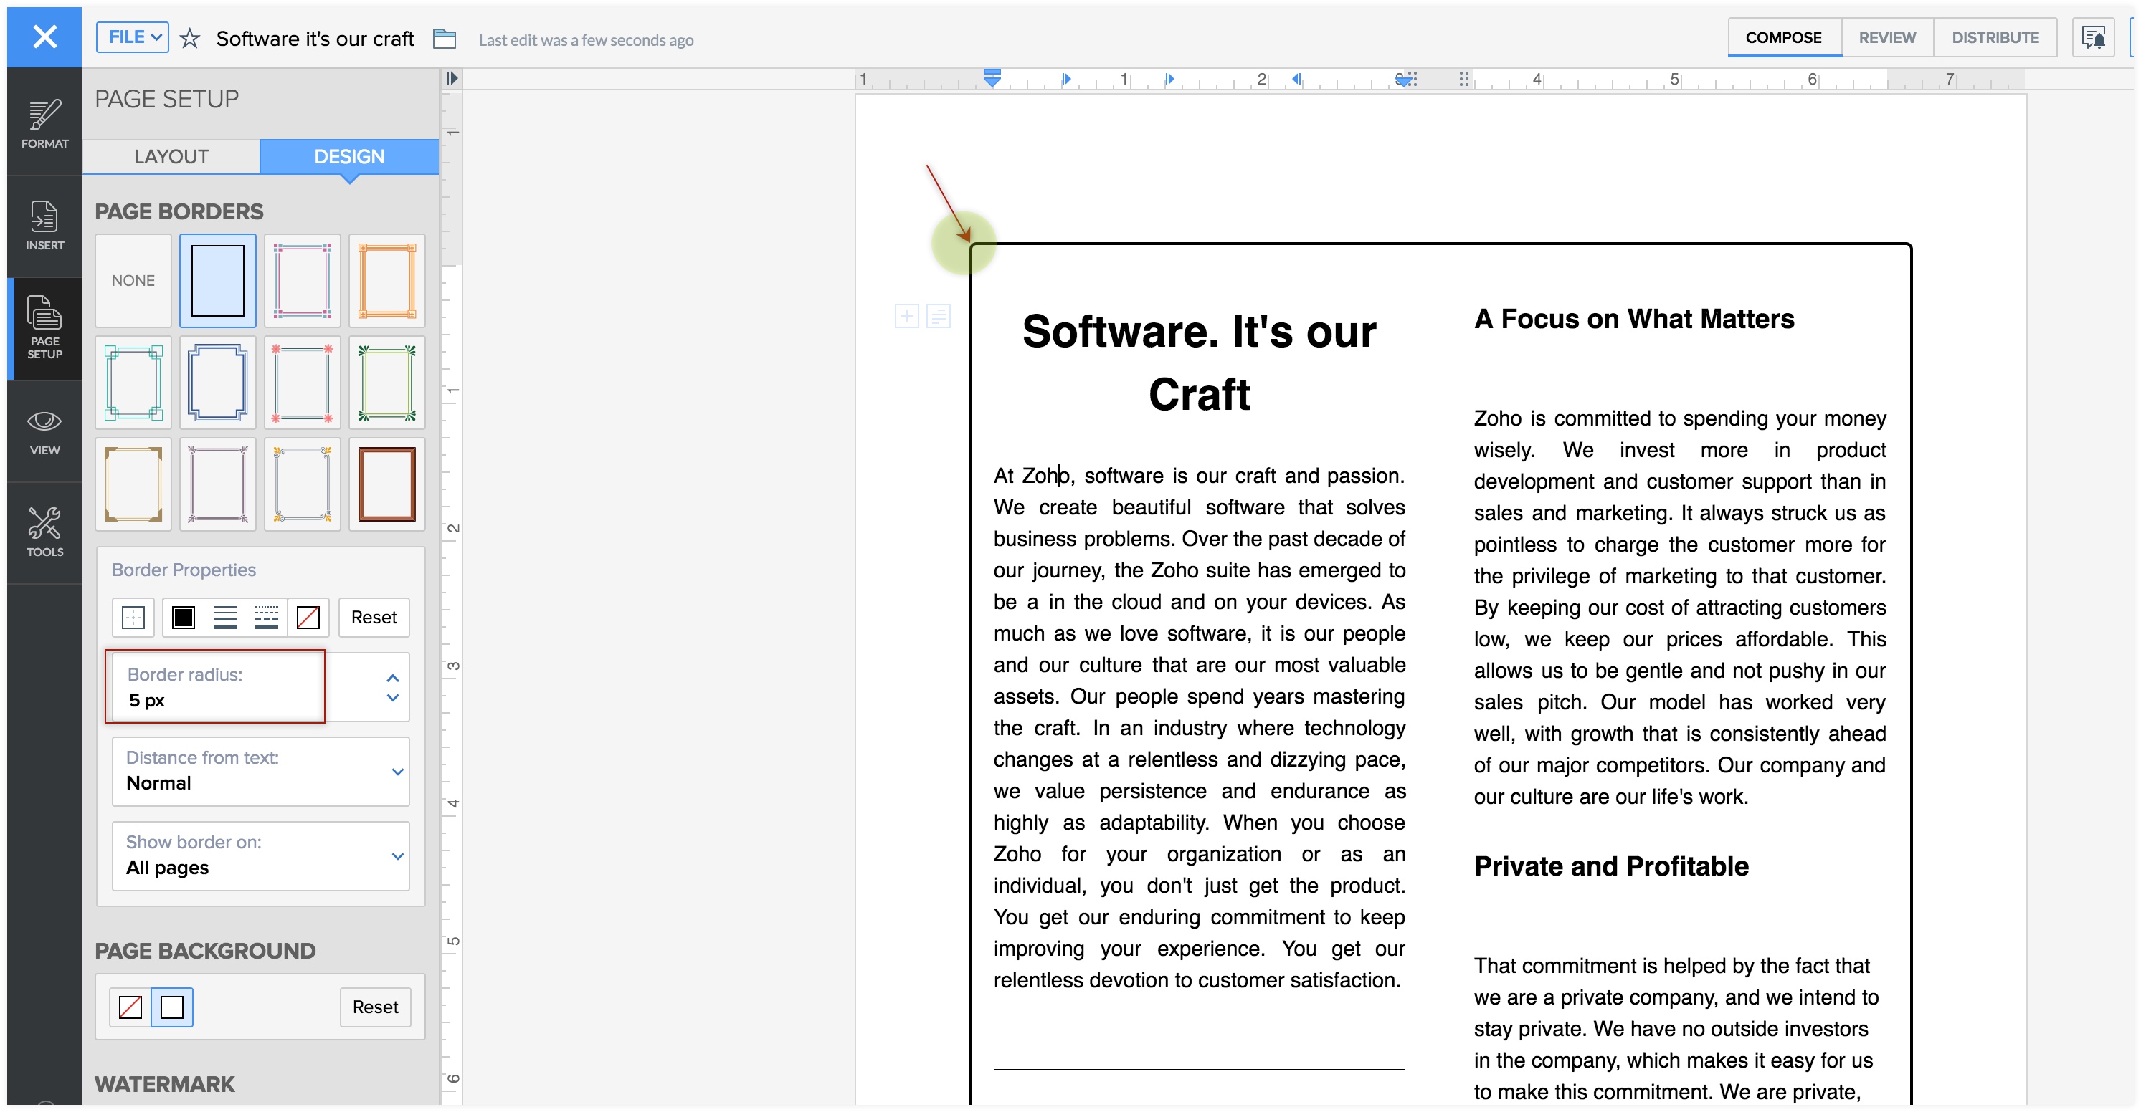Viewport: 2141px width, 1112px height.
Task: Switch to the LAYOUT tab
Action: pyautogui.click(x=171, y=156)
